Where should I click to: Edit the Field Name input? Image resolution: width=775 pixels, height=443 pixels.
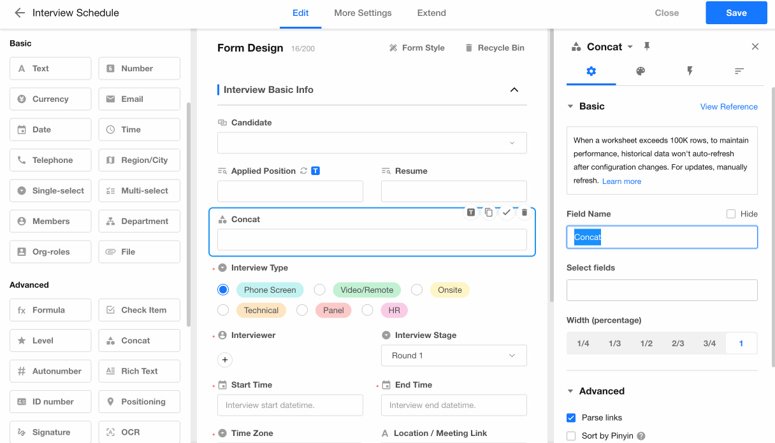(662, 237)
